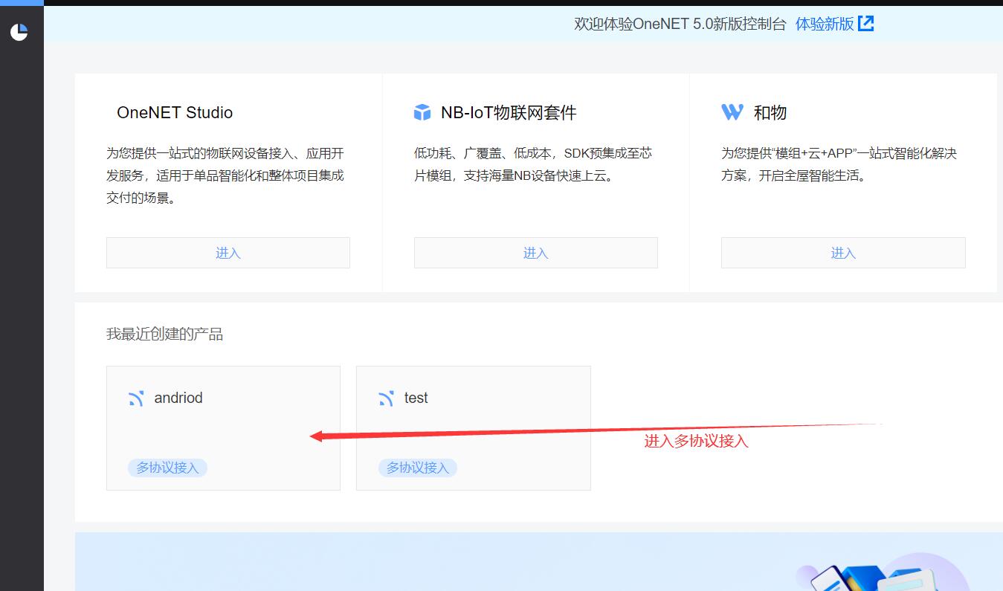Open the OneNET Studio card title
Screen dimensions: 1003x591
pyautogui.click(x=174, y=112)
